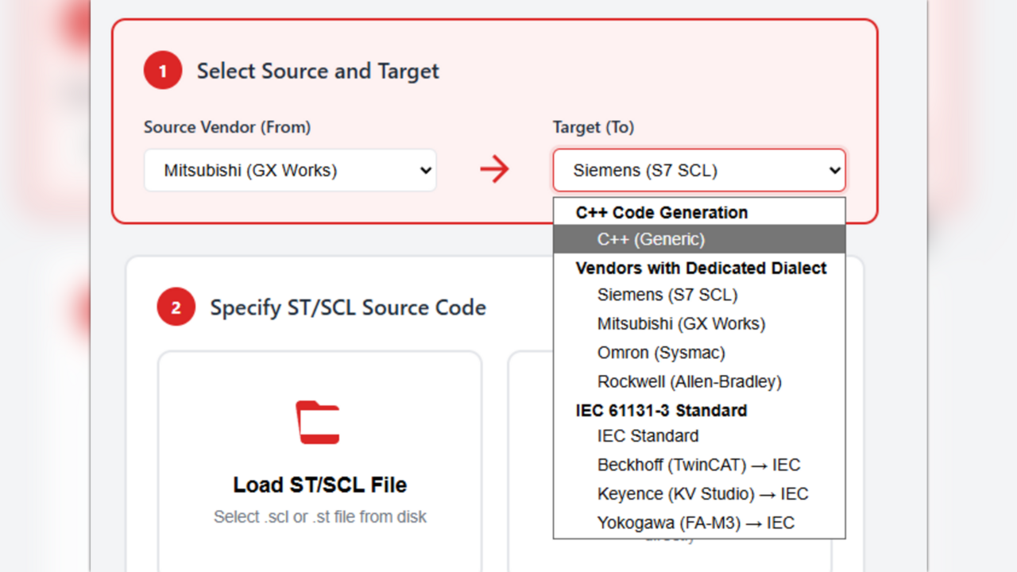Open the Source Vendor dropdown

[290, 170]
